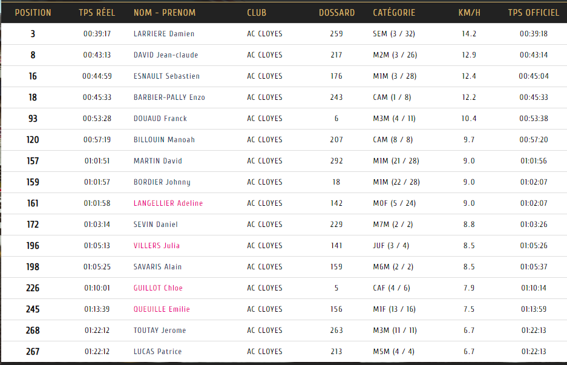Open pink LANGELLIER Adeline name
Screen dimensions: 567x365
click(x=168, y=203)
